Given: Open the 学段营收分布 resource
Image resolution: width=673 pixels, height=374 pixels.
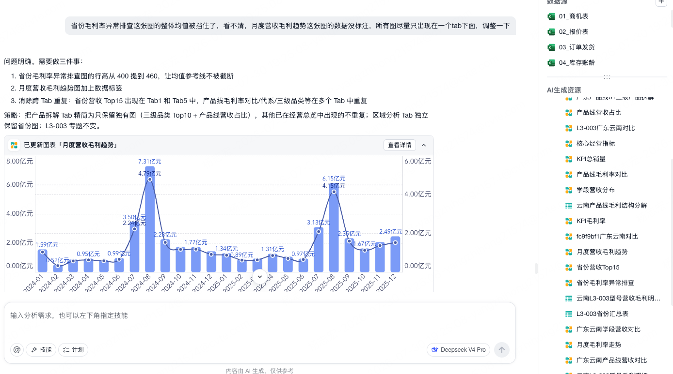Looking at the screenshot, I should (x=595, y=190).
